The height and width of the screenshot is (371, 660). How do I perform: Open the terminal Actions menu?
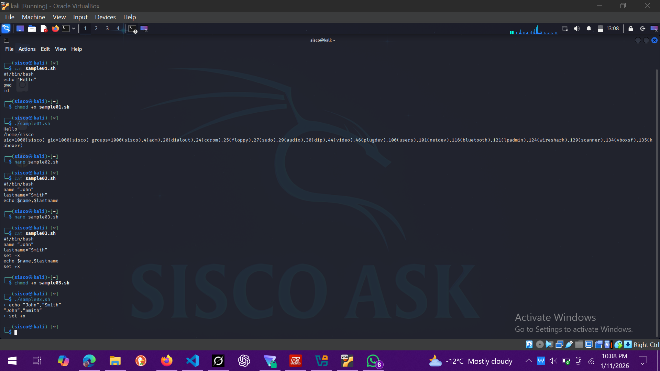click(x=27, y=49)
